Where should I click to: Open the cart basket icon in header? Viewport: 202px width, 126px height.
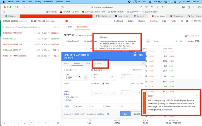coord(182,21)
